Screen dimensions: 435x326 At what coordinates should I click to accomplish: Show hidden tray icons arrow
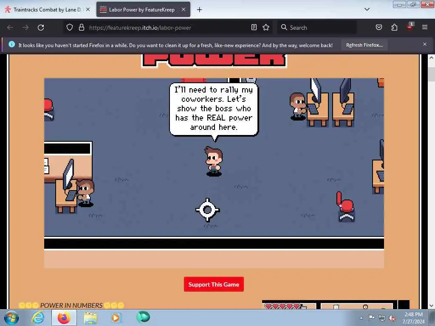point(361,318)
